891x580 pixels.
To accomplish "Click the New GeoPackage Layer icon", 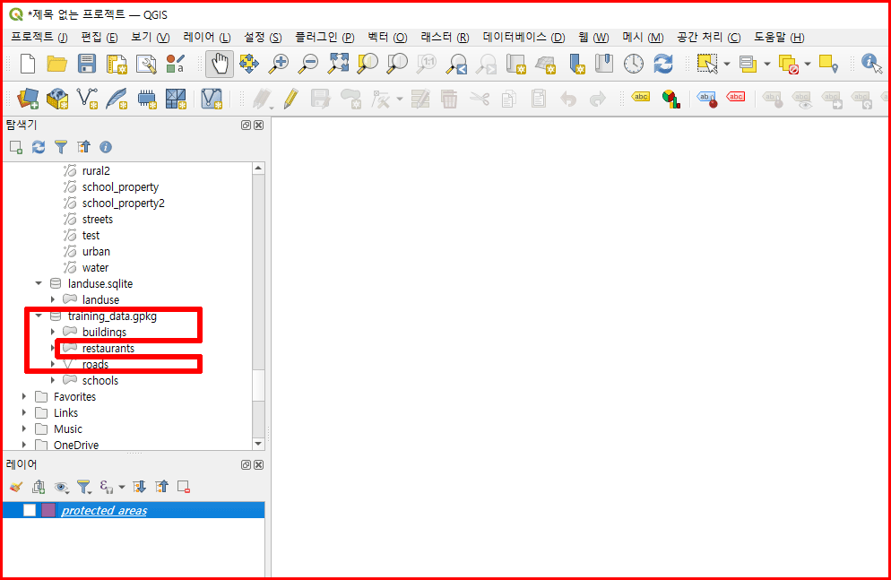I will pyautogui.click(x=56, y=99).
